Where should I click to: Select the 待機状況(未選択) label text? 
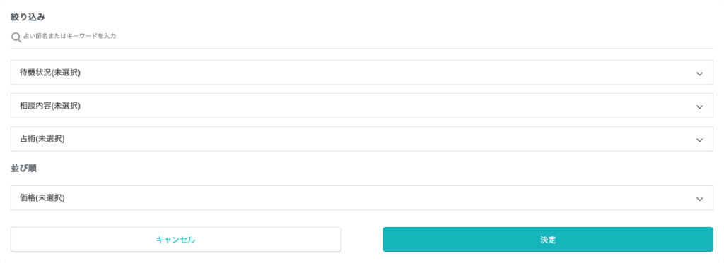(x=50, y=73)
